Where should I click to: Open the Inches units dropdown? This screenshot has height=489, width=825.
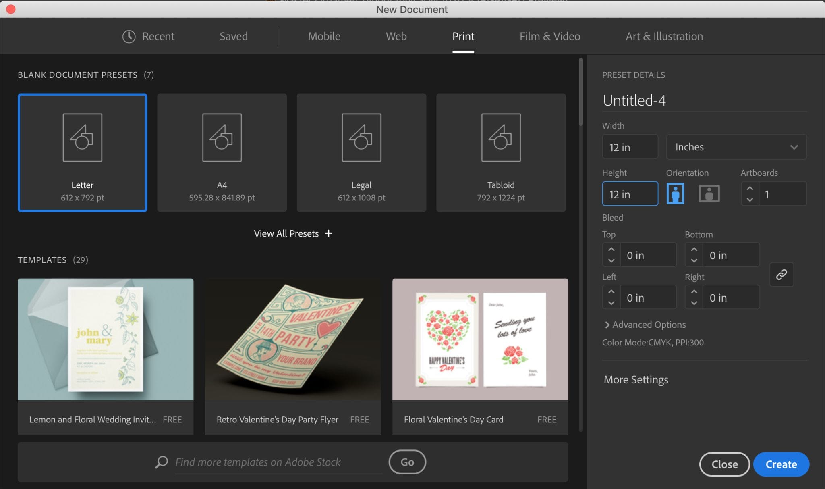point(736,147)
